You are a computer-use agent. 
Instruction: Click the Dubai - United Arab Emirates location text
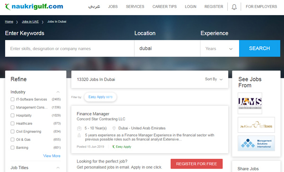point(142,128)
